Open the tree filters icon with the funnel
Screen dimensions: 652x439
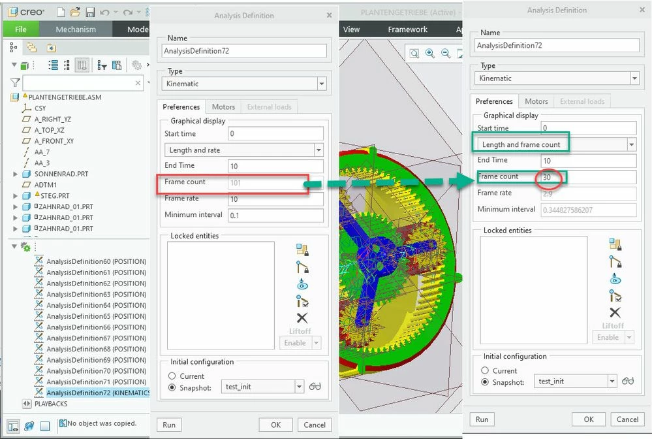102,65
